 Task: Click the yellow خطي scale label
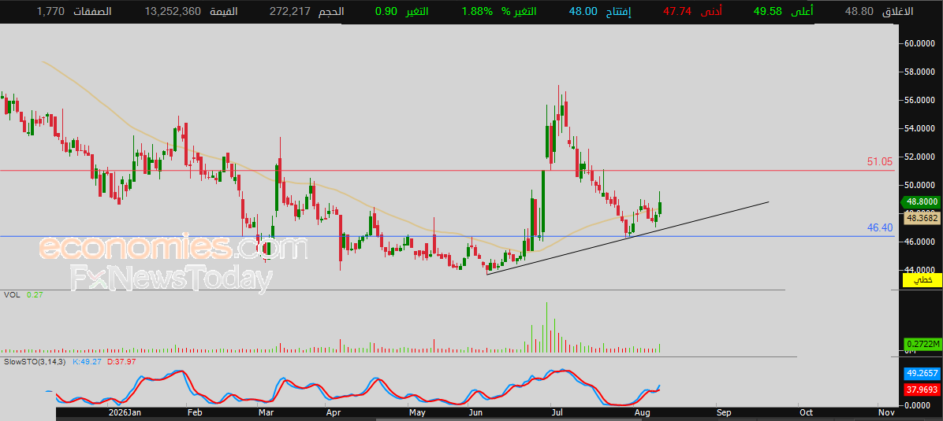pyautogui.click(x=922, y=279)
